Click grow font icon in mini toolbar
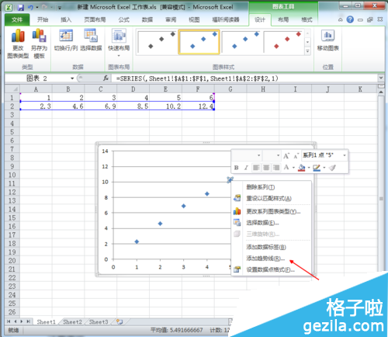 [x=286, y=155]
